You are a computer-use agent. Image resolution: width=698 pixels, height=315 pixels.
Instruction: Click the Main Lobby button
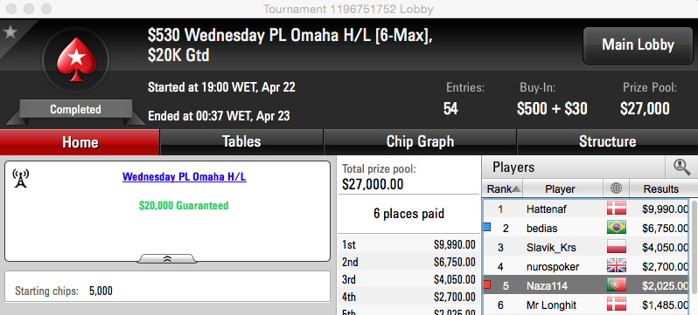[638, 45]
